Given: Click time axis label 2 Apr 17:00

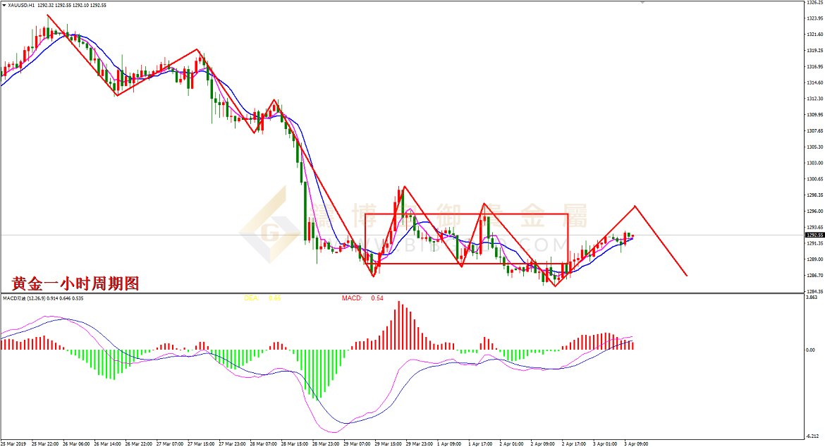Looking at the screenshot, I should tap(574, 444).
